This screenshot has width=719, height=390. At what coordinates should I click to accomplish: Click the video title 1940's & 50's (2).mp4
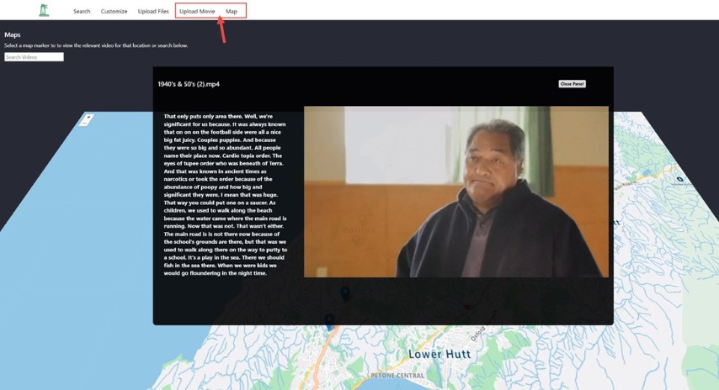(189, 84)
